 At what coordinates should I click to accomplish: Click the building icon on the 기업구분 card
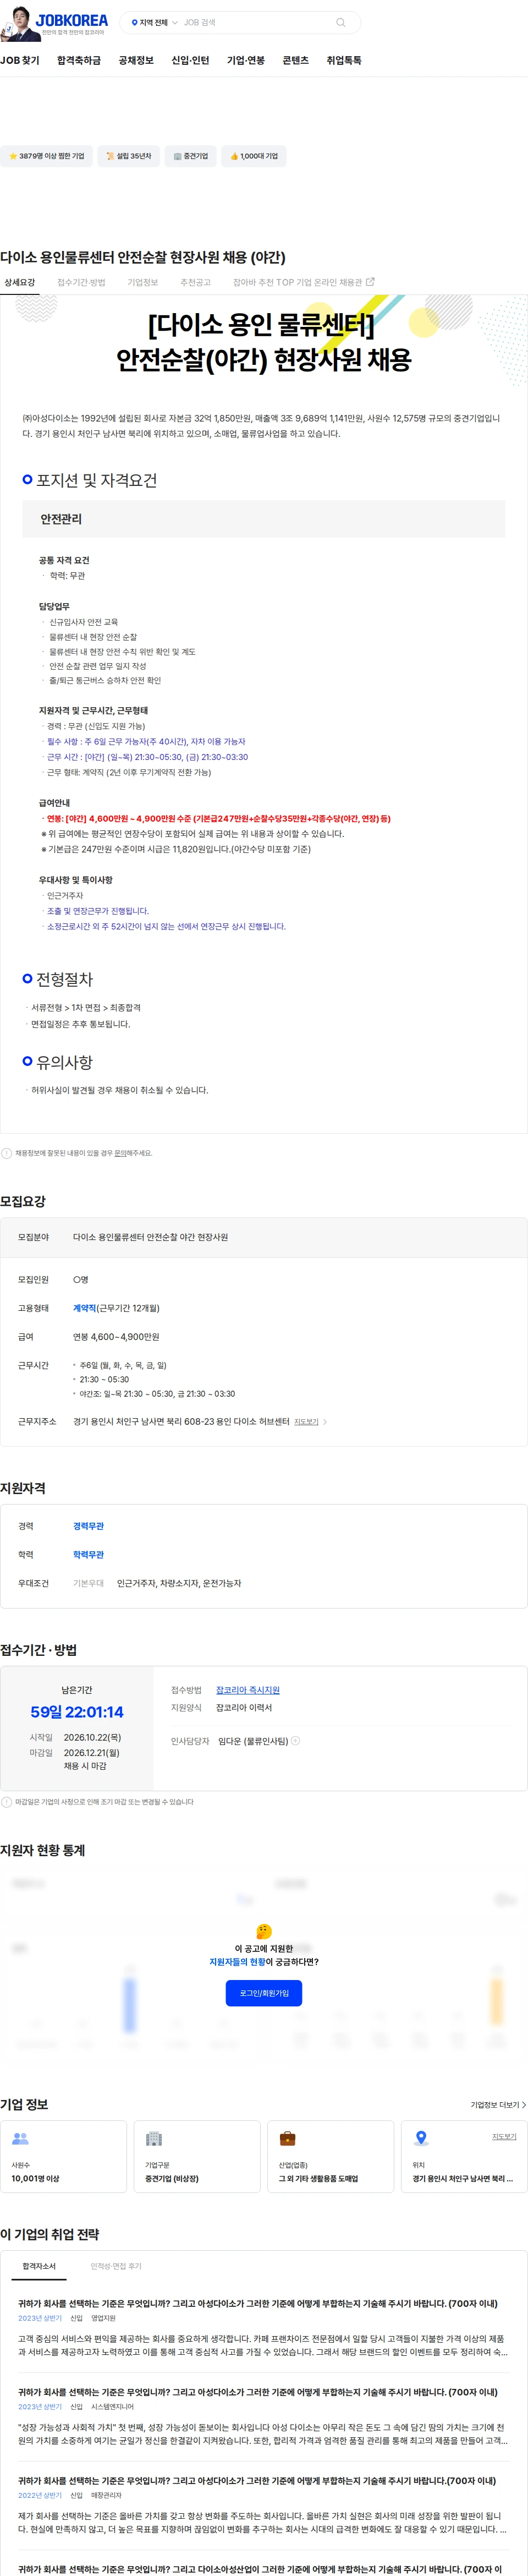(154, 2139)
